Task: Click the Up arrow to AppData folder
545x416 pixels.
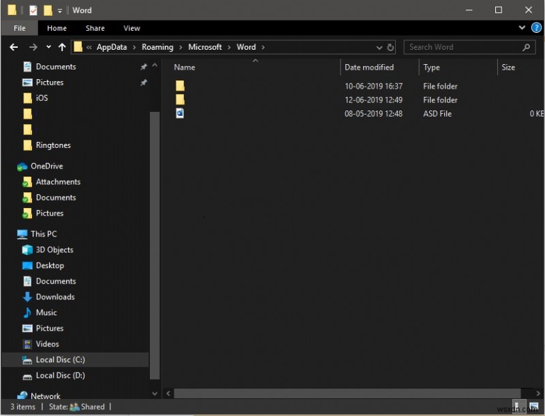Action: point(62,46)
